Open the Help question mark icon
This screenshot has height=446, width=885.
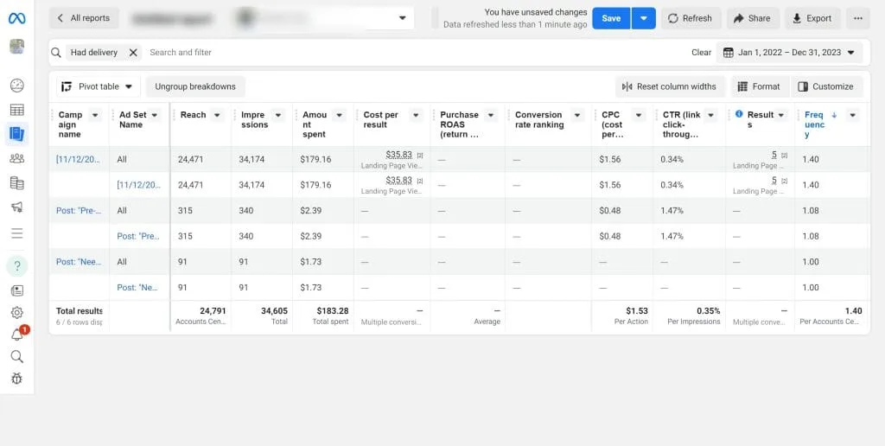pyautogui.click(x=17, y=266)
